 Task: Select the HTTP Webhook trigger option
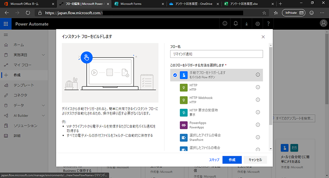click(x=216, y=100)
